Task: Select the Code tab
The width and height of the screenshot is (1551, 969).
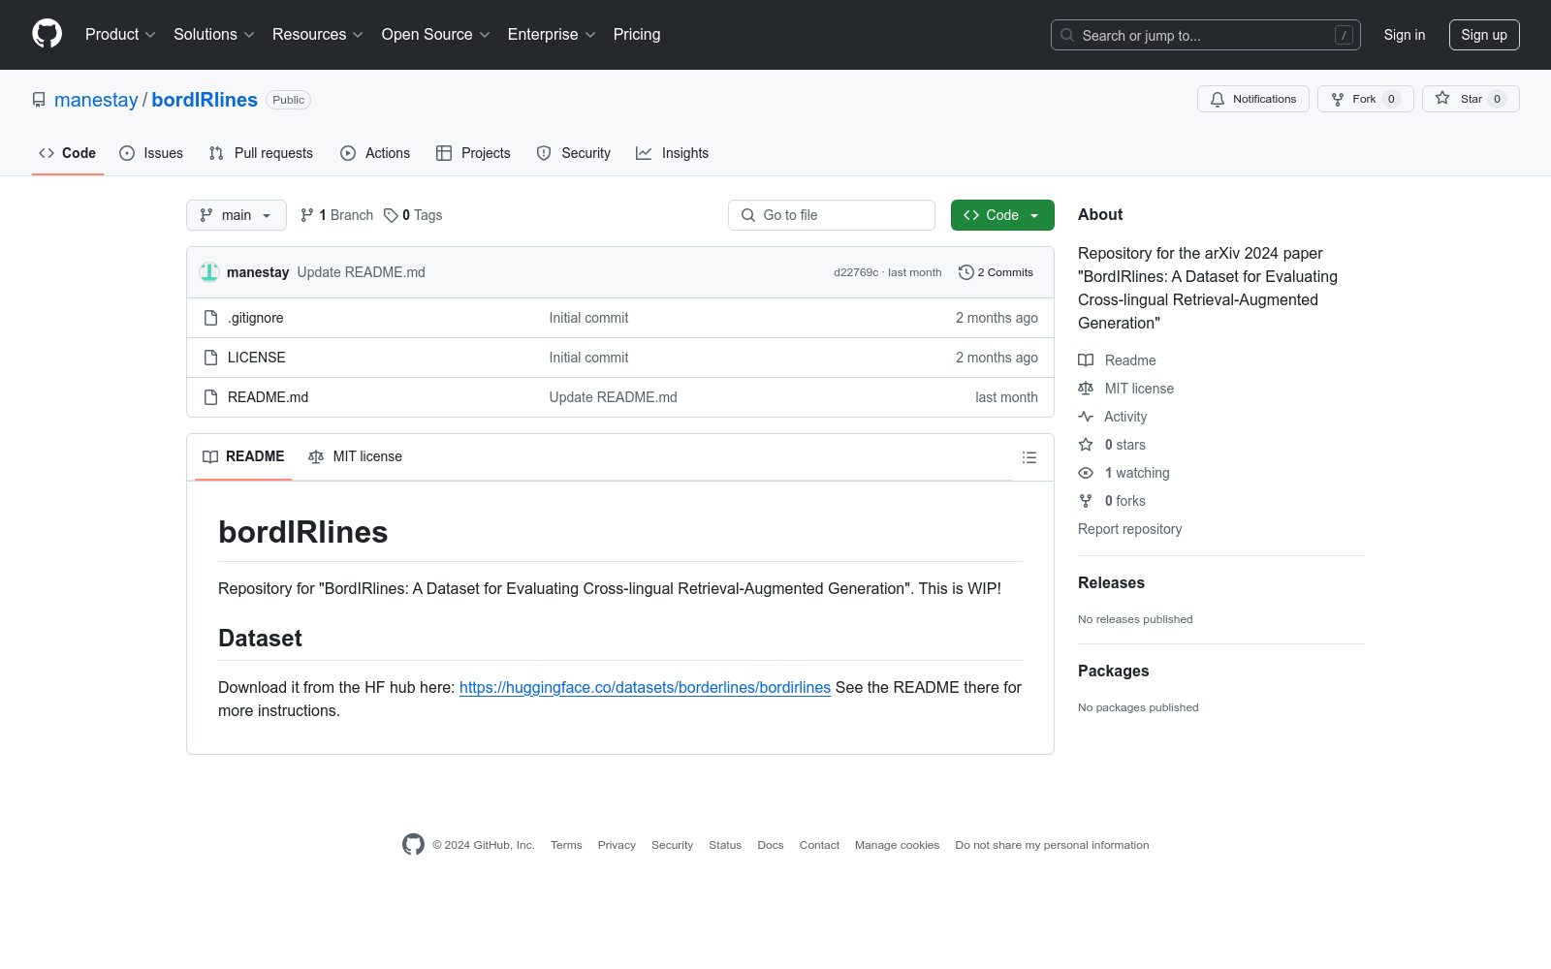Action: click(x=68, y=153)
